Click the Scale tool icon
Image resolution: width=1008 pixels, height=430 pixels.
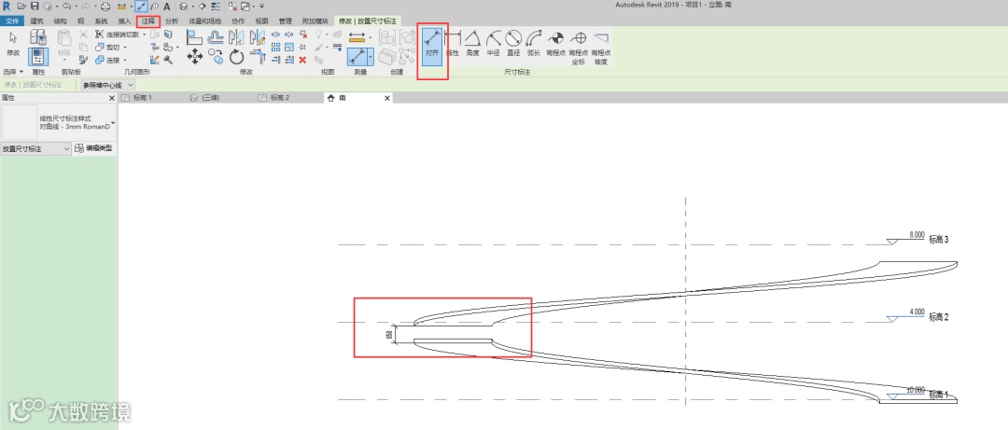(x=289, y=47)
